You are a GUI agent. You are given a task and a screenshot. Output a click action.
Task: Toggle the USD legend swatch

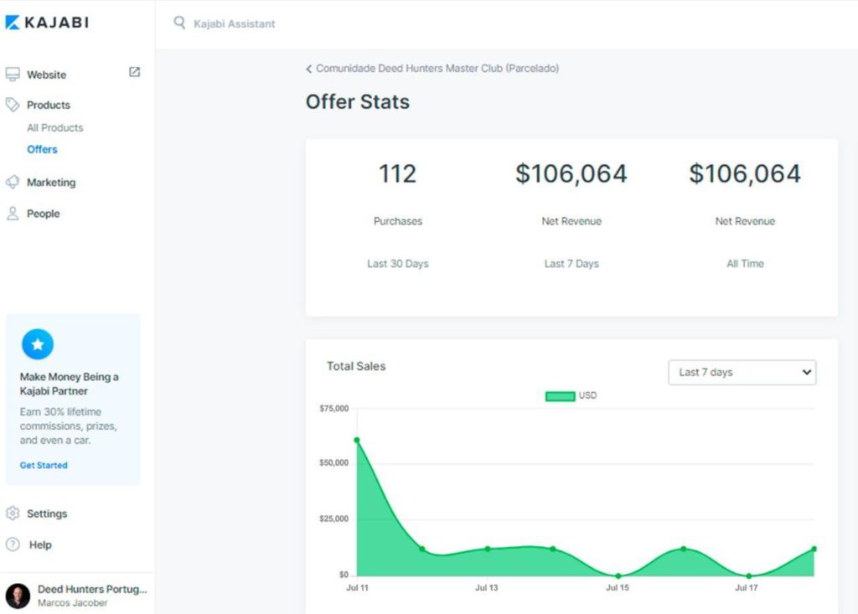click(560, 395)
